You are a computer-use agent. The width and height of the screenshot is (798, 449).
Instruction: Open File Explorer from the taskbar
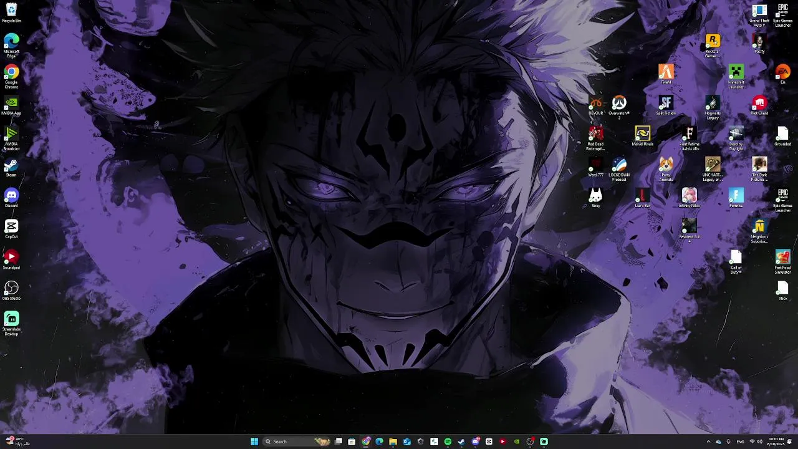click(393, 442)
